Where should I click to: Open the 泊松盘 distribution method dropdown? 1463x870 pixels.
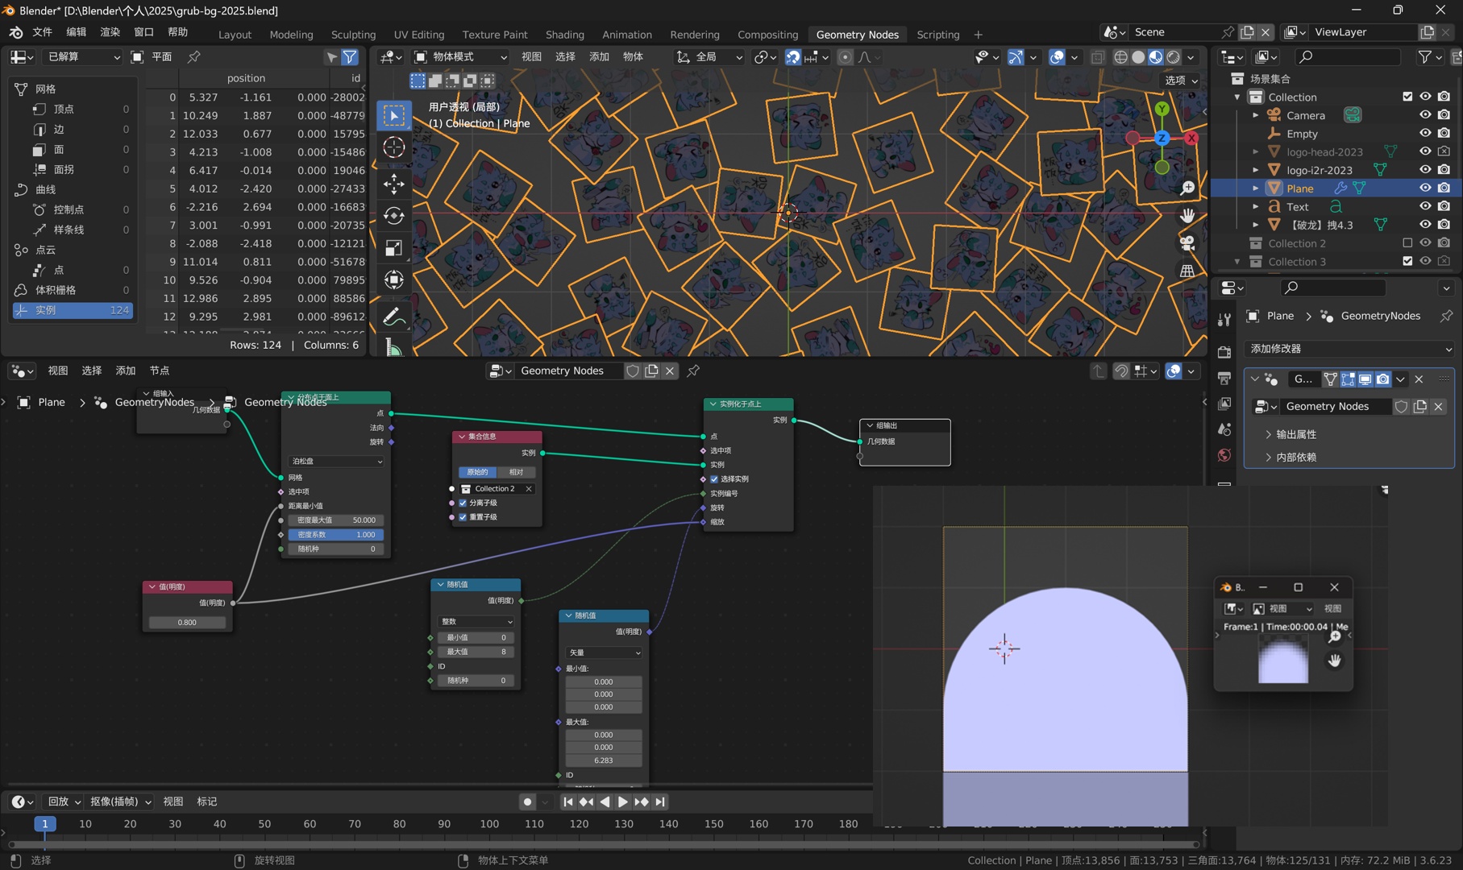[x=336, y=462]
